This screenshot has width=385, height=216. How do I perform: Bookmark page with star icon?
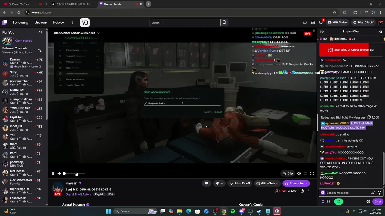334,13
